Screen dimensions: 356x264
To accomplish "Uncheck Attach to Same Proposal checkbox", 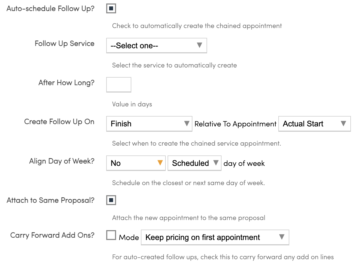I will [x=111, y=200].
